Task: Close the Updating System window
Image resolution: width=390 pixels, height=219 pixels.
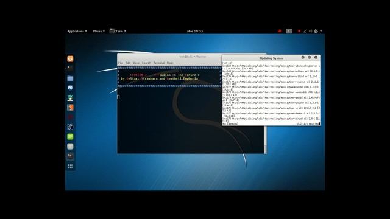Action: [x=316, y=57]
